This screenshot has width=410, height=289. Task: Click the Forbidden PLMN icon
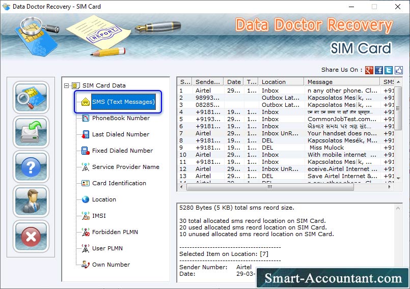(85, 232)
